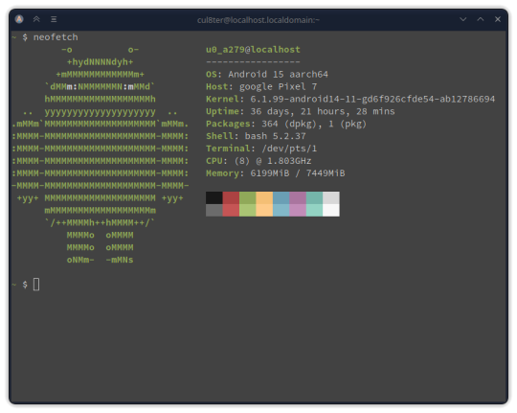Click the Memory: 6199MiB / 7449MiB line
517x413 pixels.
276,173
